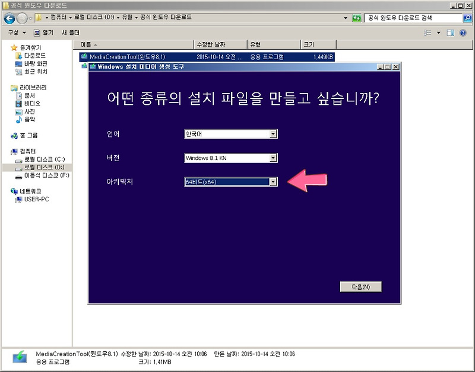The width and height of the screenshot is (475, 372).
Task: Select 홈 그룹 in the navigation pane
Action: (28, 136)
